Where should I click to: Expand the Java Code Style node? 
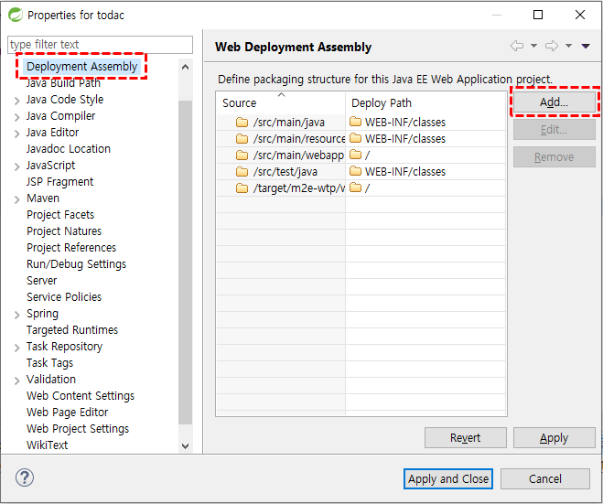(16, 102)
